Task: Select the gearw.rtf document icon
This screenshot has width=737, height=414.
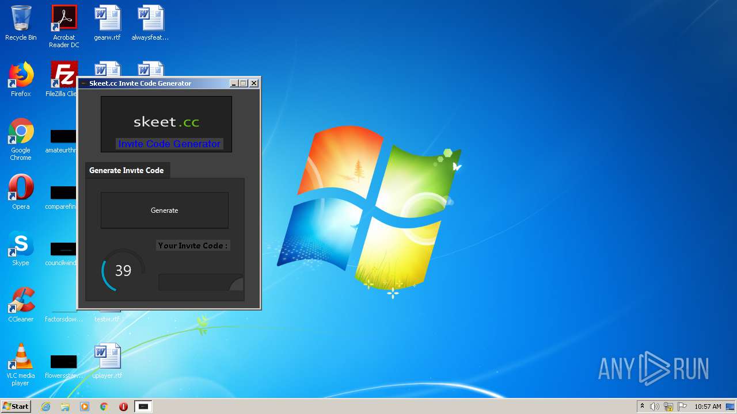Action: coord(107,23)
